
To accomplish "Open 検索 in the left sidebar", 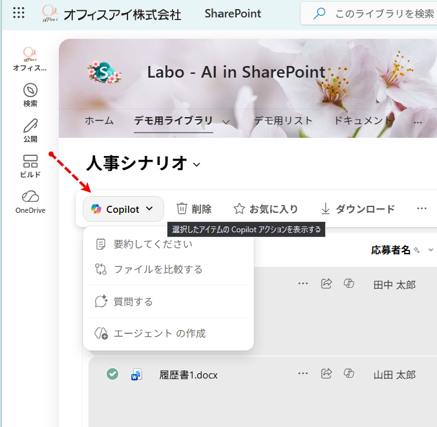I will point(30,95).
